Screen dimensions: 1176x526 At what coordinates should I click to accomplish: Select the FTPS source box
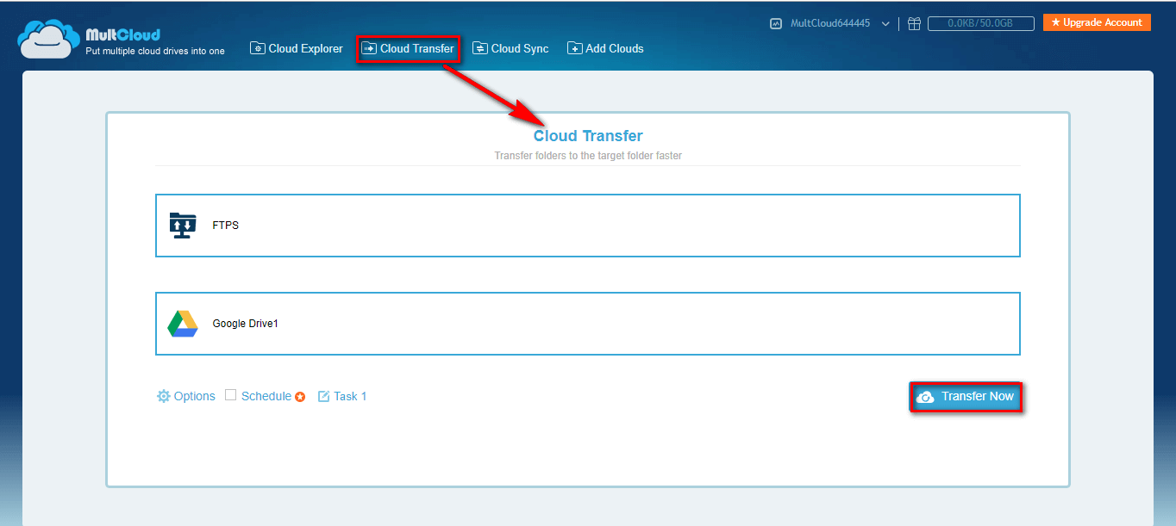tap(588, 226)
